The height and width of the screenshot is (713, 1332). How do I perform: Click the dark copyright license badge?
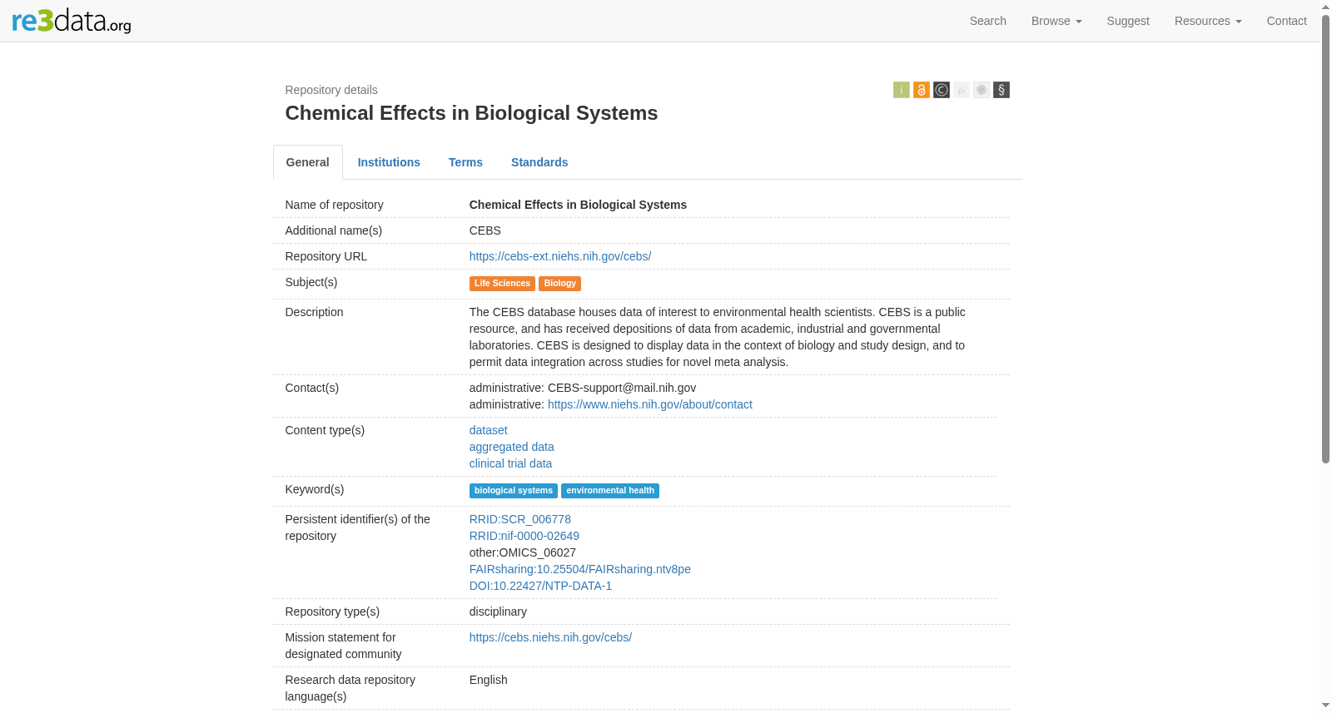click(941, 90)
